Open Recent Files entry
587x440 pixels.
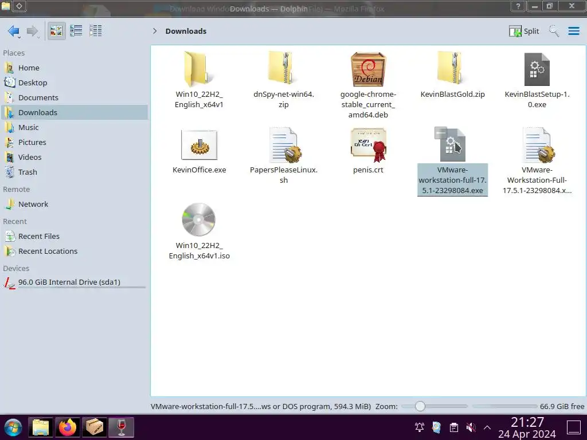click(x=74, y=236)
